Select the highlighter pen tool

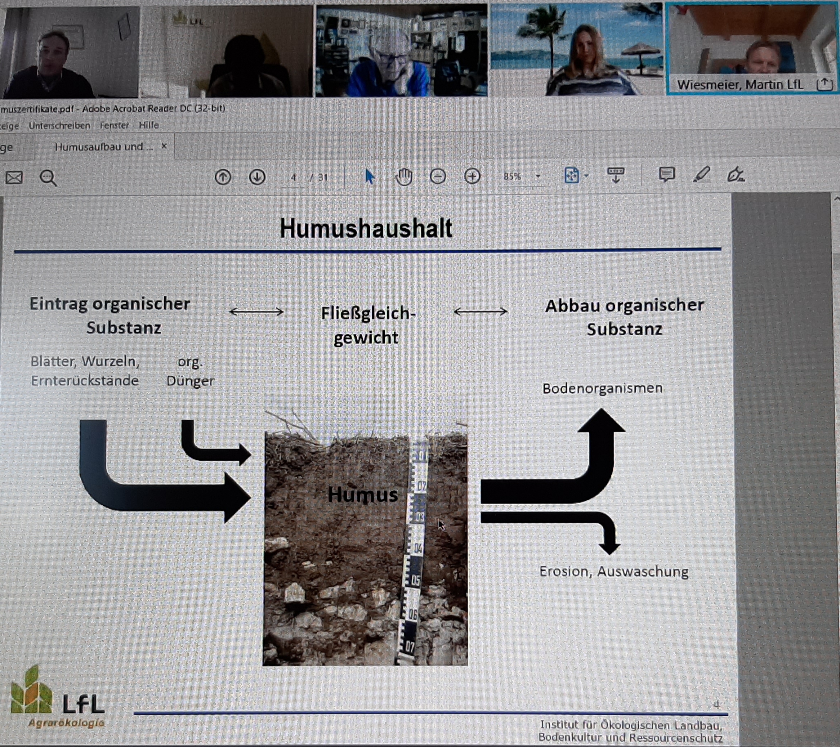701,175
